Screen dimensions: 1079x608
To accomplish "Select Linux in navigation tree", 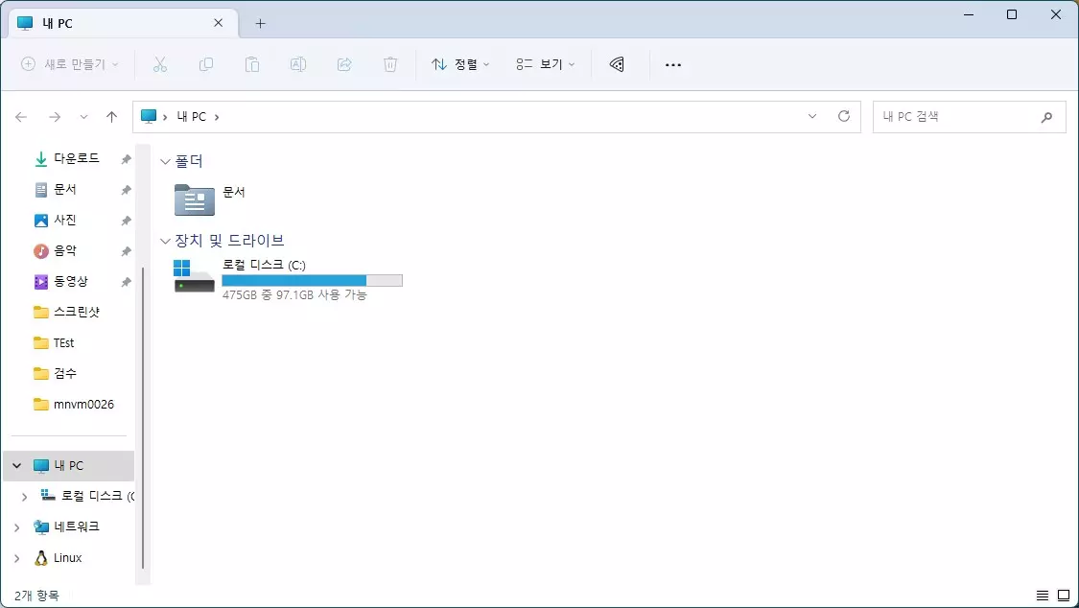I will click(x=67, y=558).
